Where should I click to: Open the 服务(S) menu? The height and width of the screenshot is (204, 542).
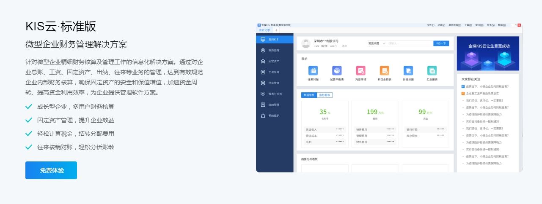pyautogui.click(x=491, y=25)
